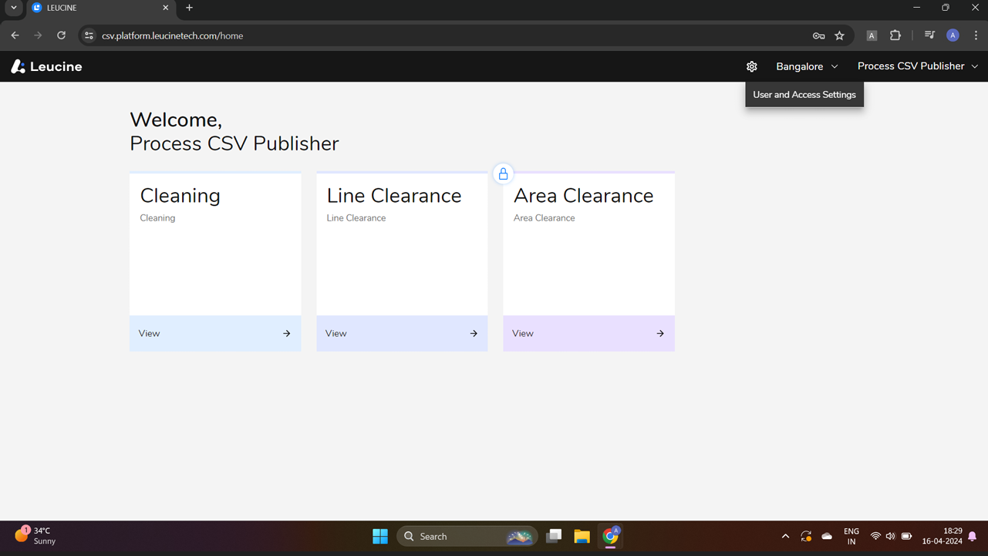Open the weather widget showing 34°C

[36, 536]
